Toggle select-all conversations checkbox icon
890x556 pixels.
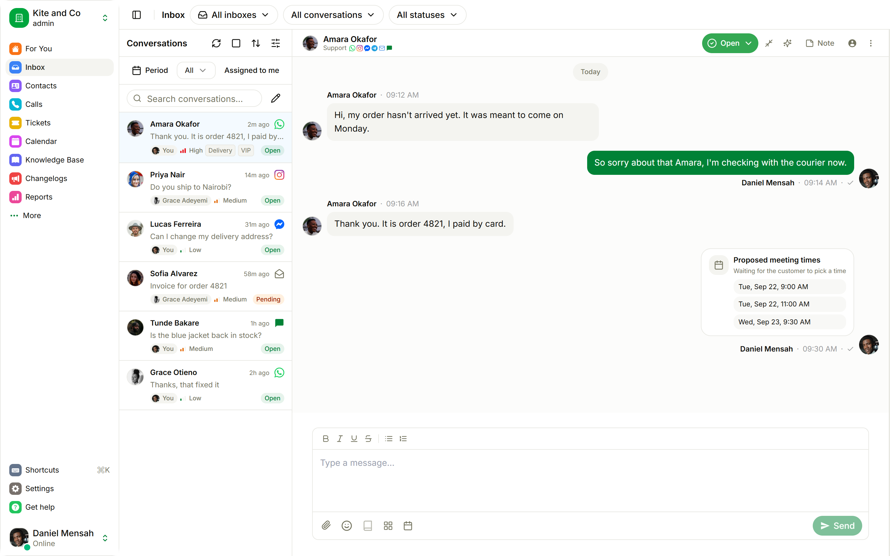236,43
